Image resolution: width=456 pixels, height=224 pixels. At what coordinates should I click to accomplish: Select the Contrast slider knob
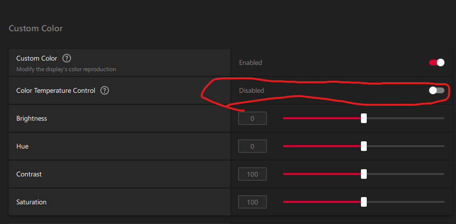point(364,174)
